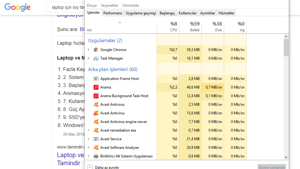Click the 20,9 MB memory cell
Image resolution: width=300 pixels, height=169 pixels.
click(x=190, y=147)
